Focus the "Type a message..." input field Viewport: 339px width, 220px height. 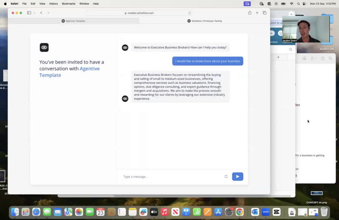click(x=172, y=177)
